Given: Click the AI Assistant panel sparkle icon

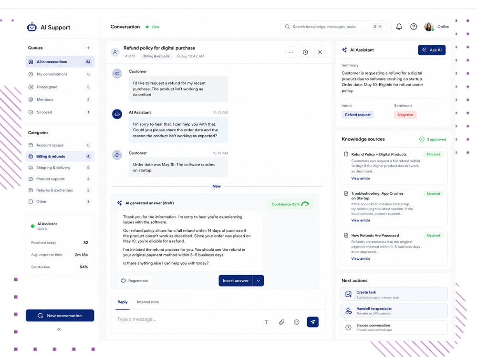Looking at the screenshot, I should coord(344,50).
